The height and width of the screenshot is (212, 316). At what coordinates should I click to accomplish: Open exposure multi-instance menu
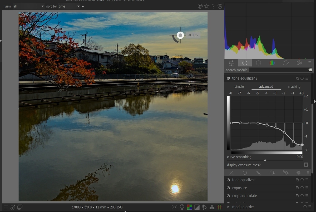point(297,188)
